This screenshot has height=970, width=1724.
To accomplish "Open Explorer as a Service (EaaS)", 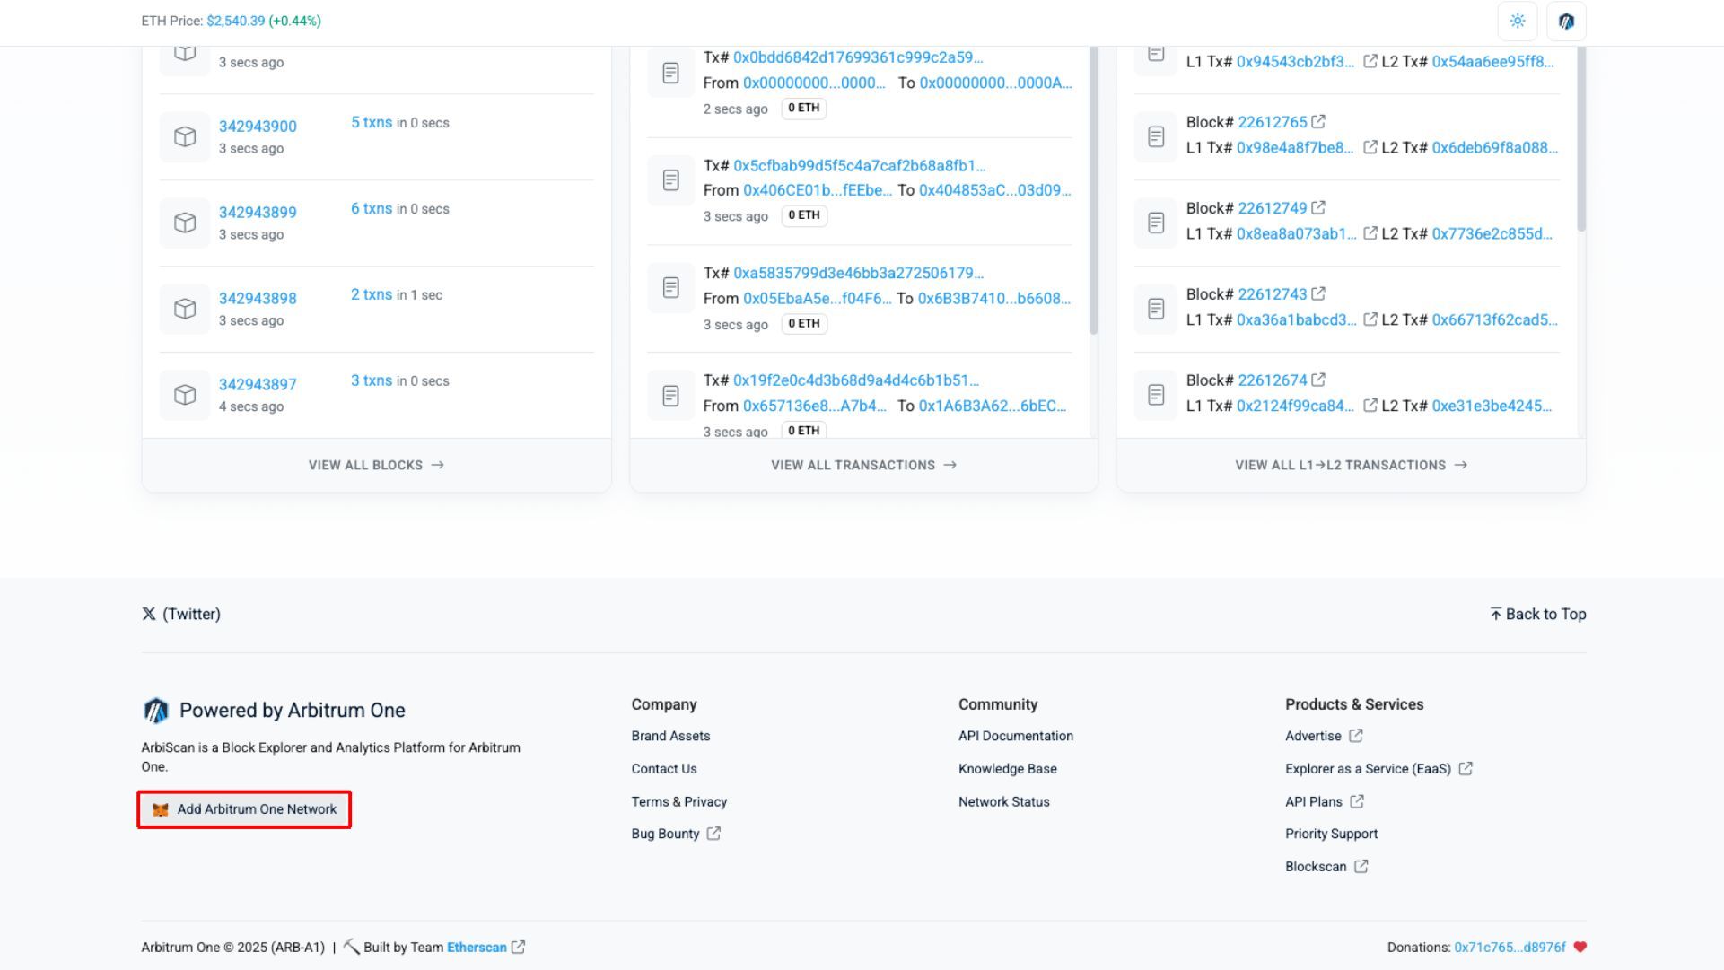I will pyautogui.click(x=1379, y=769).
